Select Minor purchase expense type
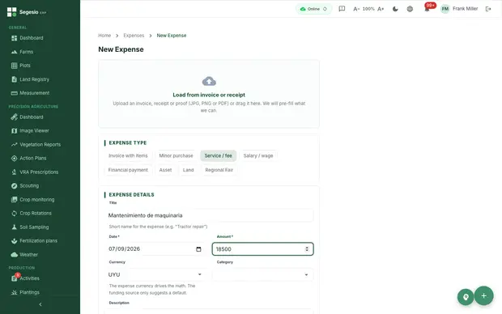The height and width of the screenshot is (314, 502). coord(176,156)
